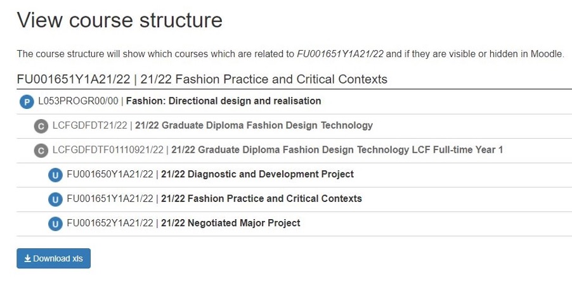Click the download arrow icon in the blue button

click(27, 259)
